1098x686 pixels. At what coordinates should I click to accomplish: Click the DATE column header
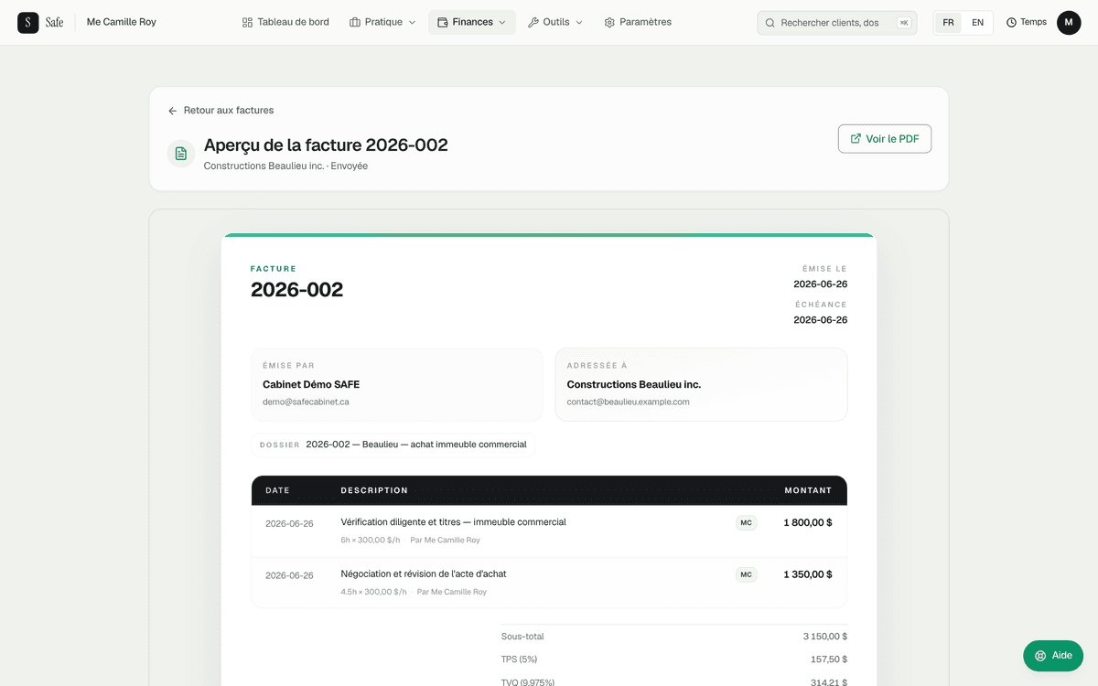coord(277,490)
